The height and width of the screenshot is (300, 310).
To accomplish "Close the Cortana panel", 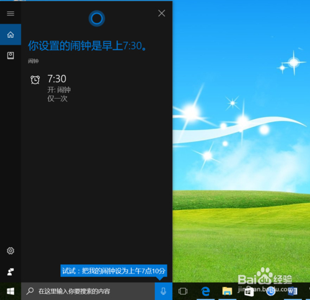I will (161, 13).
